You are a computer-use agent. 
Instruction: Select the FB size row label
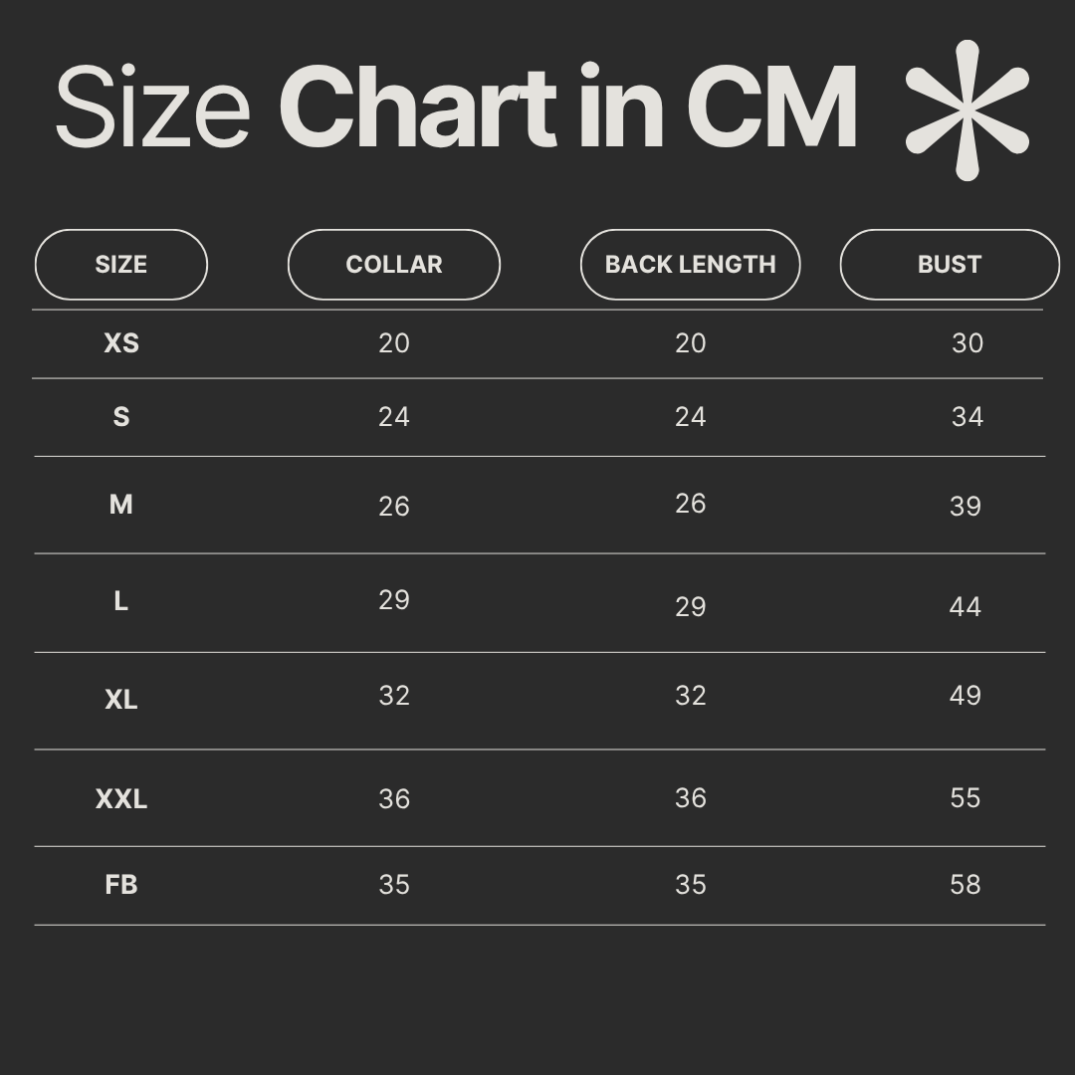(121, 885)
